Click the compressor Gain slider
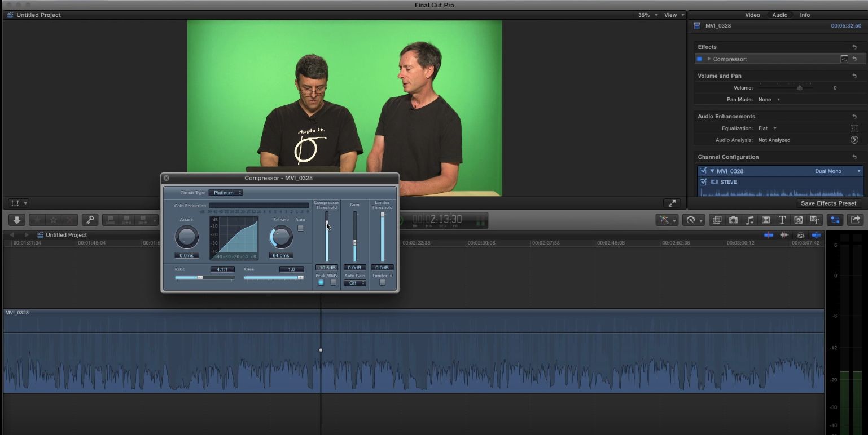868x435 pixels. (x=354, y=237)
